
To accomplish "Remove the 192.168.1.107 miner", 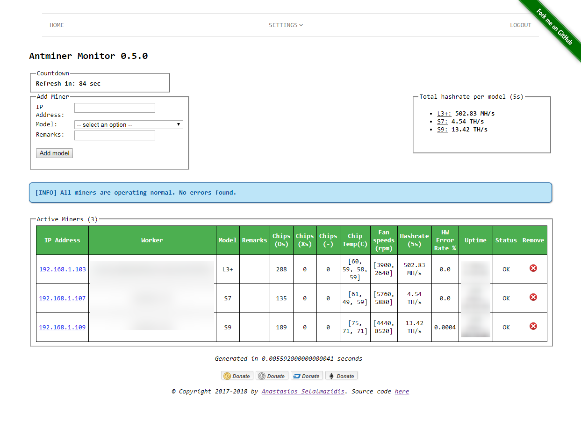I will pyautogui.click(x=533, y=297).
